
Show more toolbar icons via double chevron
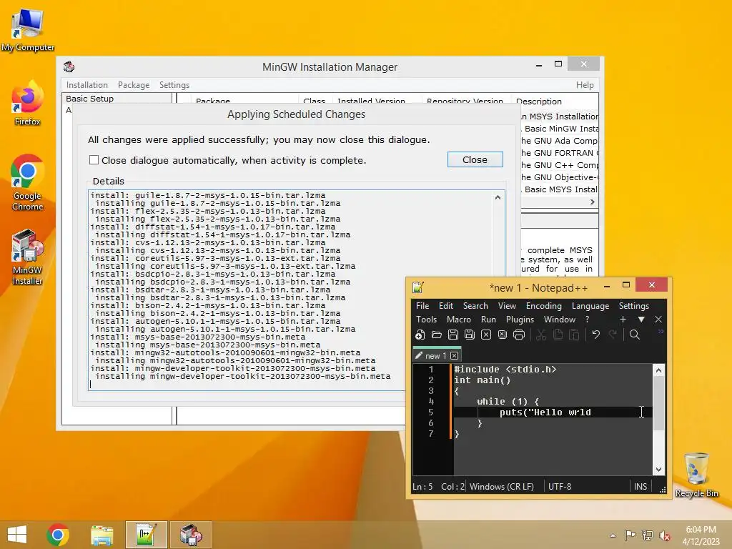661,332
